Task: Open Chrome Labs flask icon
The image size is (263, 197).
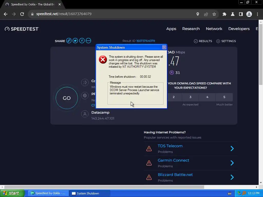Action: [233, 14]
